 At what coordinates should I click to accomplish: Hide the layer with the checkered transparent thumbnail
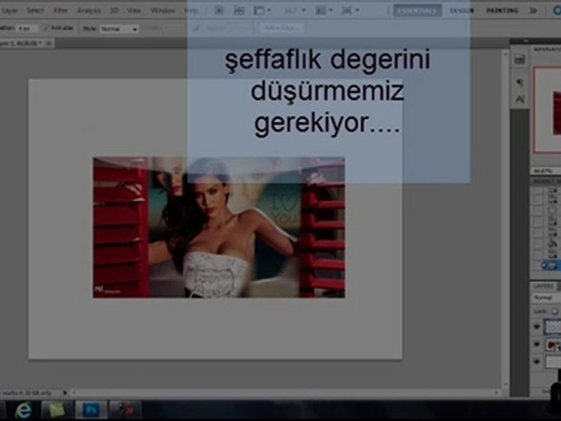[x=536, y=326]
